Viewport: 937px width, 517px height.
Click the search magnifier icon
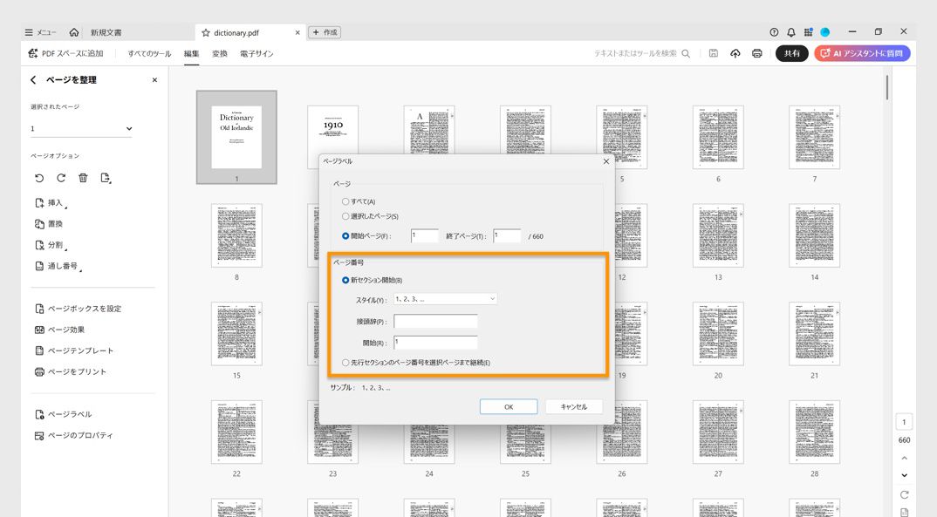pyautogui.click(x=686, y=53)
